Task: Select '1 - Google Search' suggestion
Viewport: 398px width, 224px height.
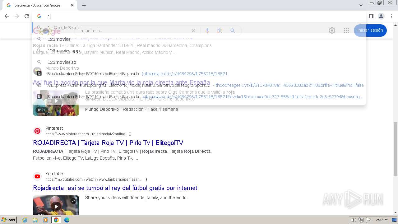Action: point(199,28)
